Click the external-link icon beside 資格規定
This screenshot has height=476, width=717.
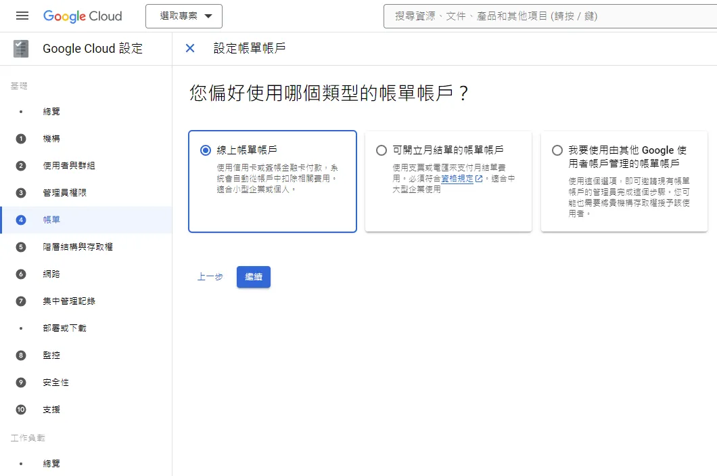click(479, 179)
